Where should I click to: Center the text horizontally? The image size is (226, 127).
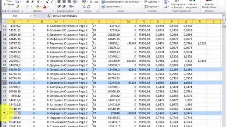[64, 2]
